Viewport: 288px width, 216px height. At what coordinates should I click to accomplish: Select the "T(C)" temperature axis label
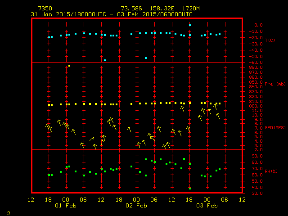pyautogui.click(x=270, y=40)
